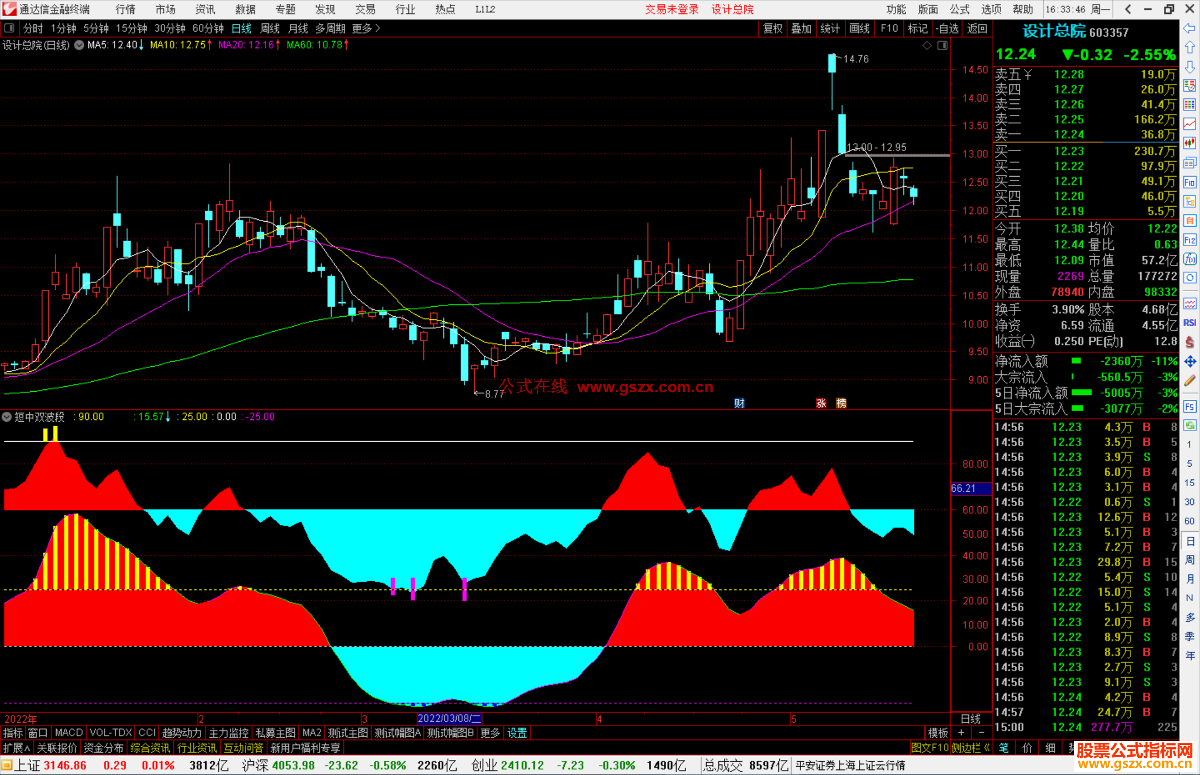The image size is (1200, 775).
Task: Click the 财 marker below the chart
Action: pos(739,403)
